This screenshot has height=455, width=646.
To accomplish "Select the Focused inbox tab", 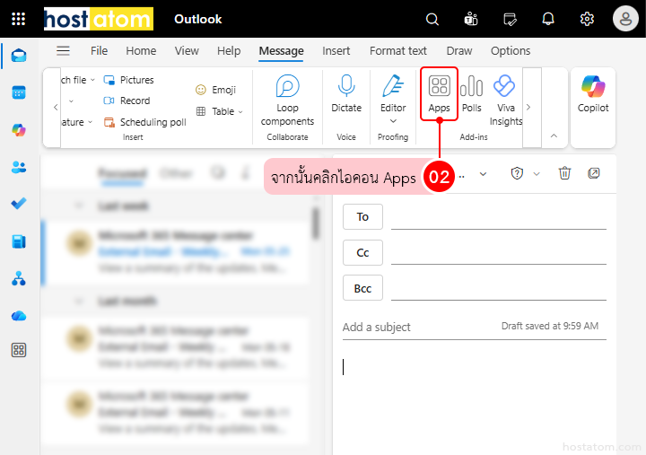I will (122, 173).
